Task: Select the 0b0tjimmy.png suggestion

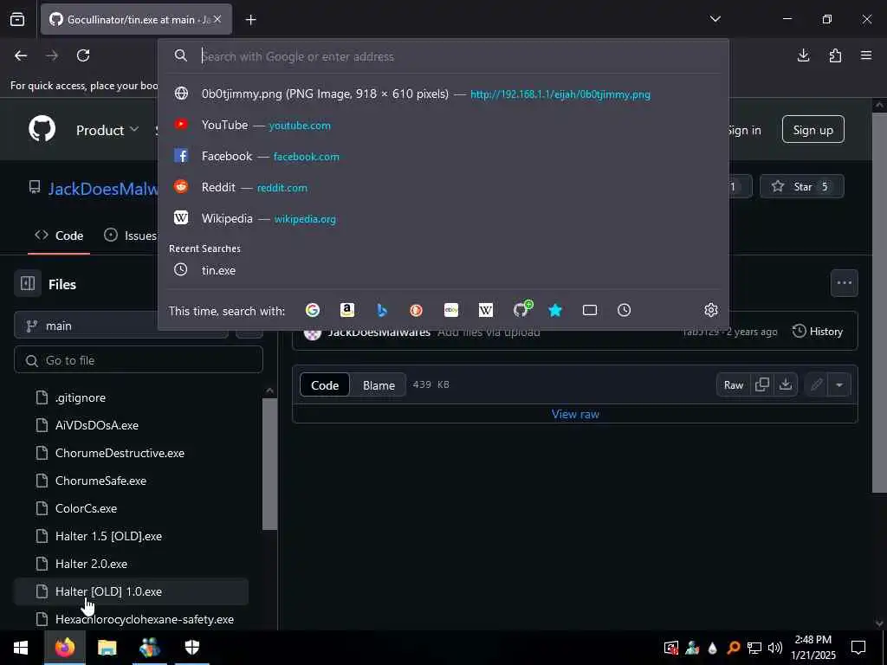Action: 443,94
